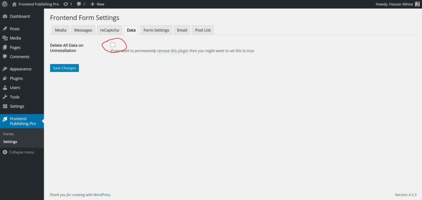422x200 pixels.
Task: Click the plus icon next to New
Action: (x=92, y=4)
